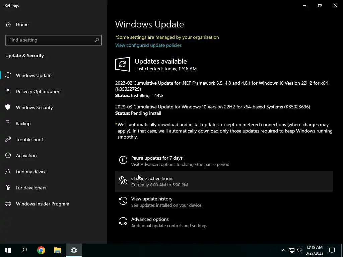
Task: Click Currently 8:00 AM to 5:00 PM text
Action: (x=159, y=185)
